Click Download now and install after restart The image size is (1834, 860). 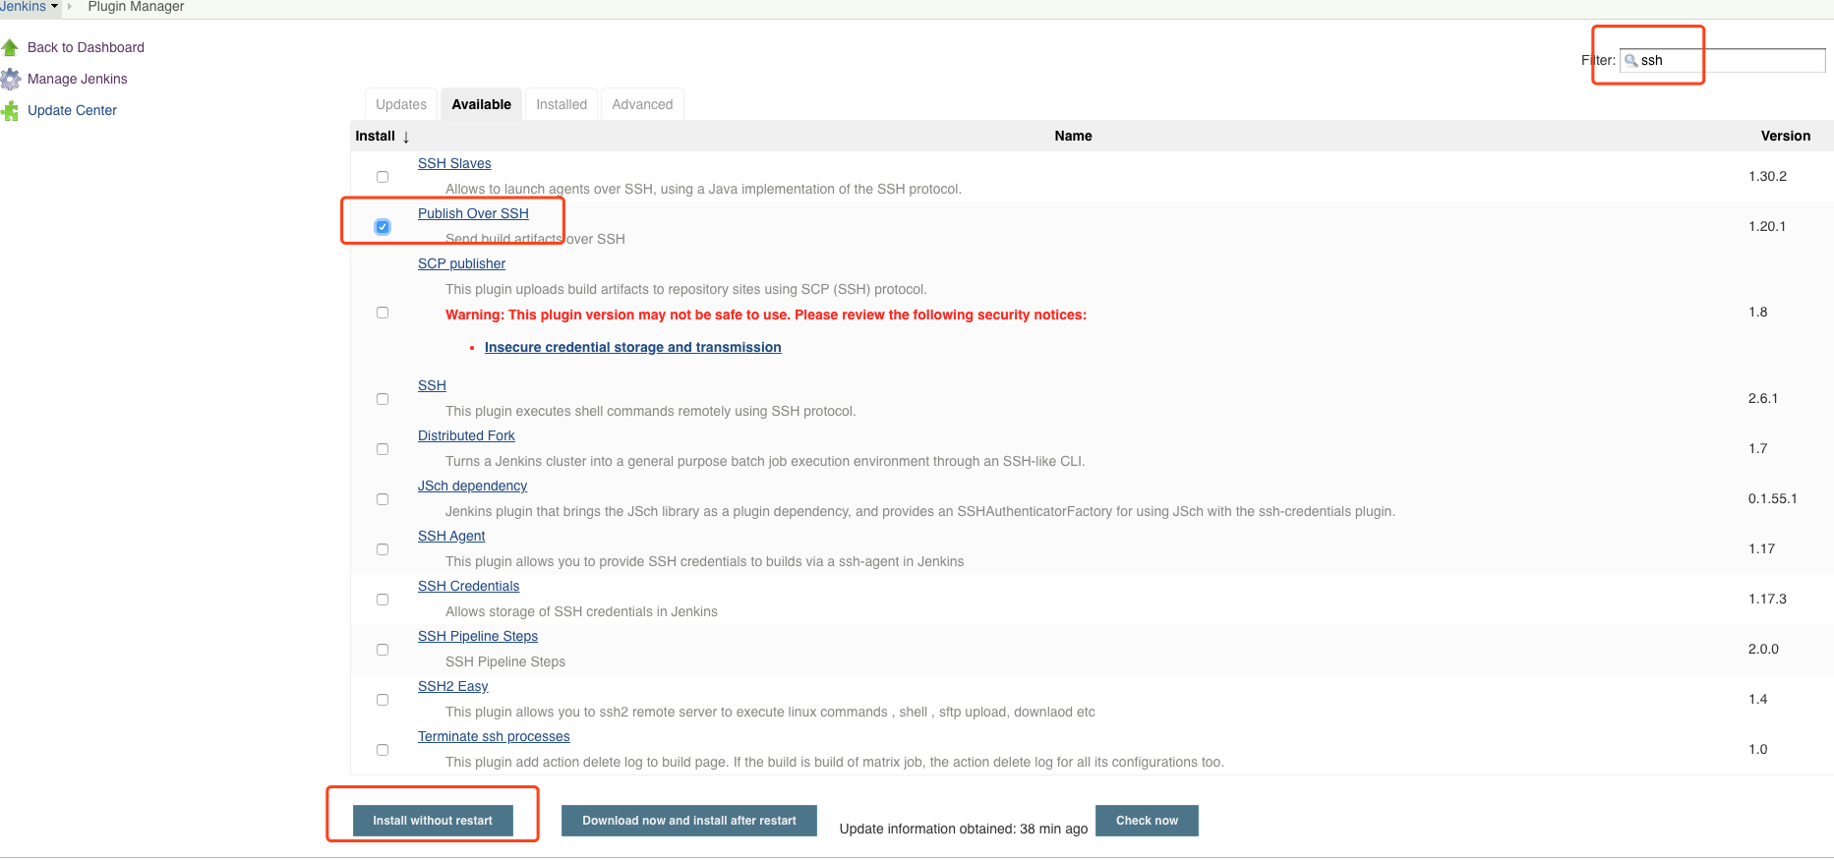click(x=689, y=821)
